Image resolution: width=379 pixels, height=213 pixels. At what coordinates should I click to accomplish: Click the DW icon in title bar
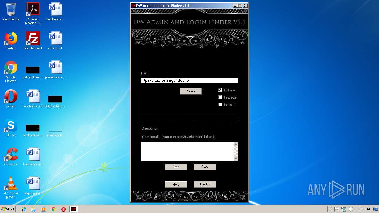(134, 6)
